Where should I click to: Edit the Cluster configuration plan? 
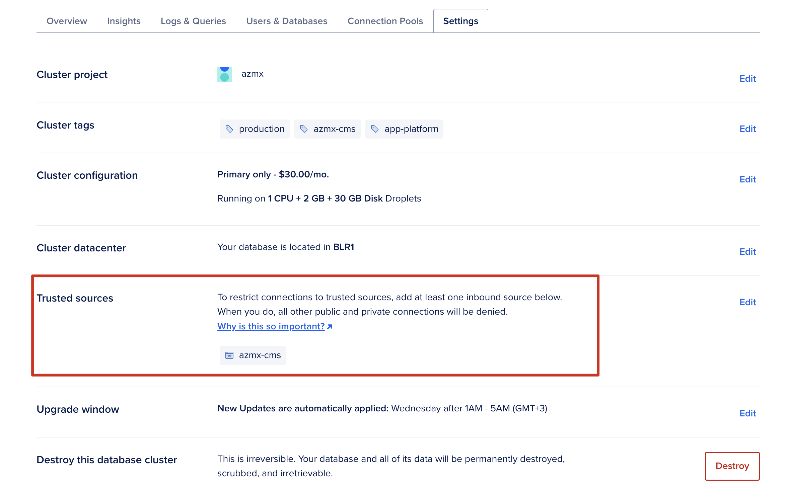747,179
